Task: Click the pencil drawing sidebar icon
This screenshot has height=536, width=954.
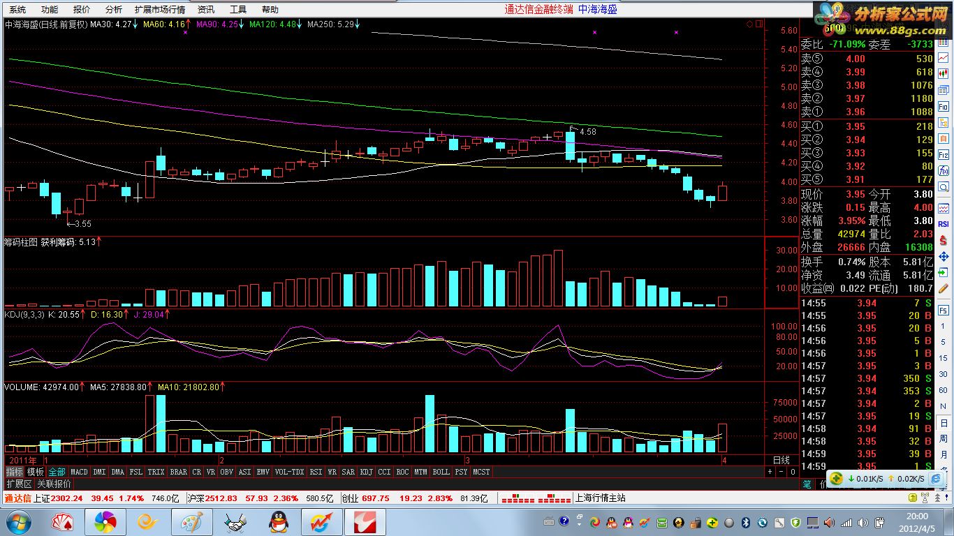Action: click(x=944, y=287)
